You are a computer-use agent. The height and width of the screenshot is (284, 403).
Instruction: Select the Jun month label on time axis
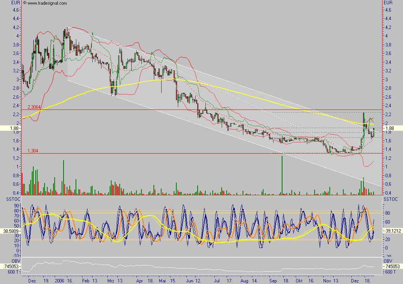[x=189, y=281]
